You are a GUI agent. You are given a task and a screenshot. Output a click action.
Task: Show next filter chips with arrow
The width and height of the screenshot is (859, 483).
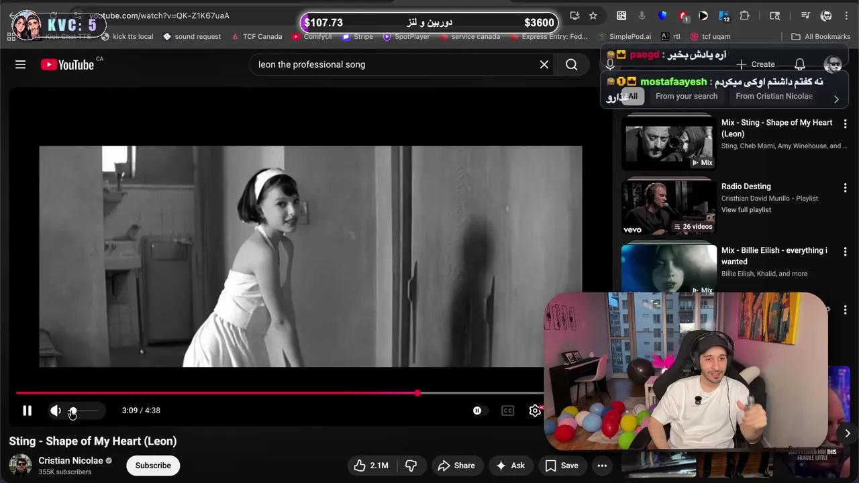click(836, 99)
